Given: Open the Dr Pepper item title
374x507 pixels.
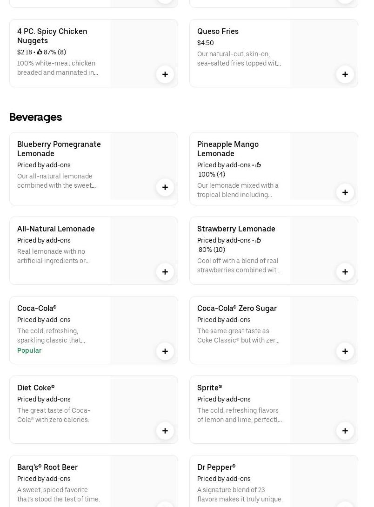Looking at the screenshot, I should coord(216,467).
